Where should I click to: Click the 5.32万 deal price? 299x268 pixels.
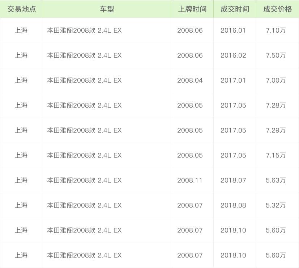coord(275,205)
